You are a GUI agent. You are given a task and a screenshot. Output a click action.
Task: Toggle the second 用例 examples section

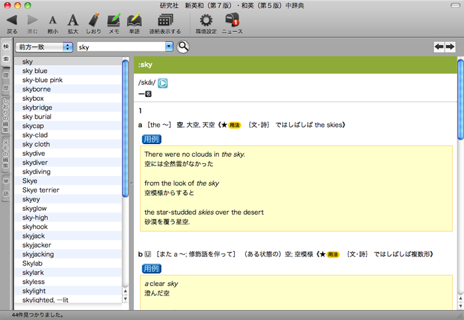click(152, 269)
